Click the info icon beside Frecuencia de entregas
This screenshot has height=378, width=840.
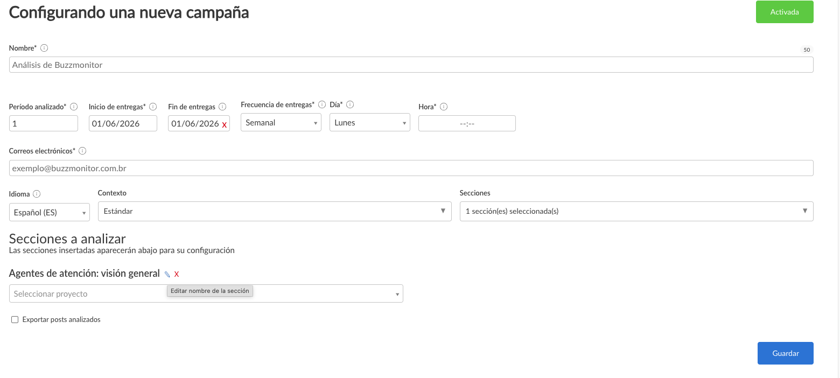(322, 104)
